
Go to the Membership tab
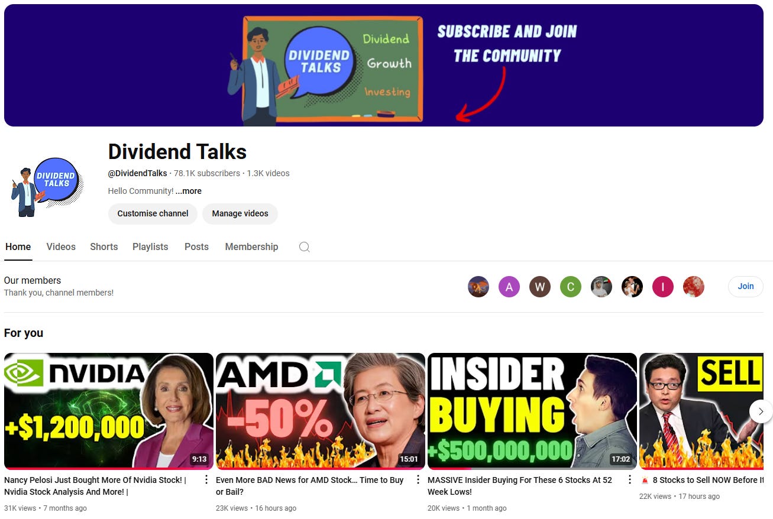point(251,247)
